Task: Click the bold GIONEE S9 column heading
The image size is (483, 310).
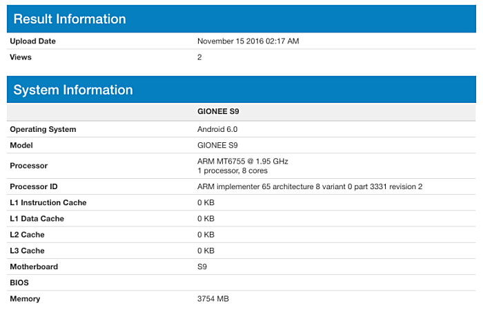Action: 218,112
